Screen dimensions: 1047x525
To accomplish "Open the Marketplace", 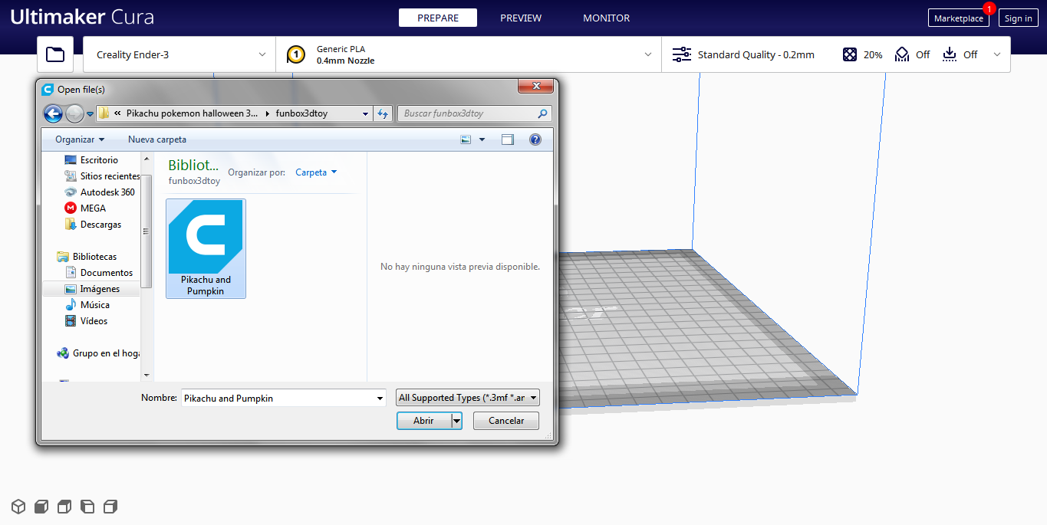I will 958,18.
